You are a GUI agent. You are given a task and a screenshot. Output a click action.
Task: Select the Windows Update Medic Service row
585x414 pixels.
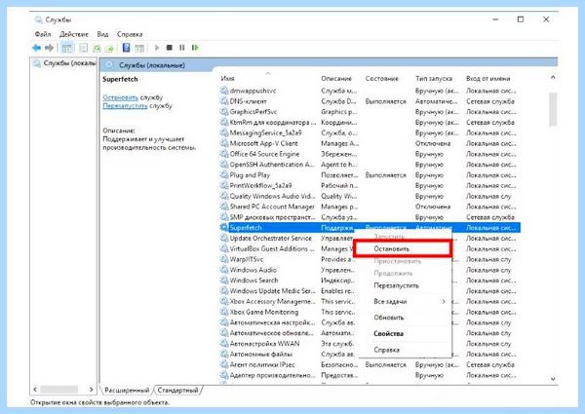370,290
